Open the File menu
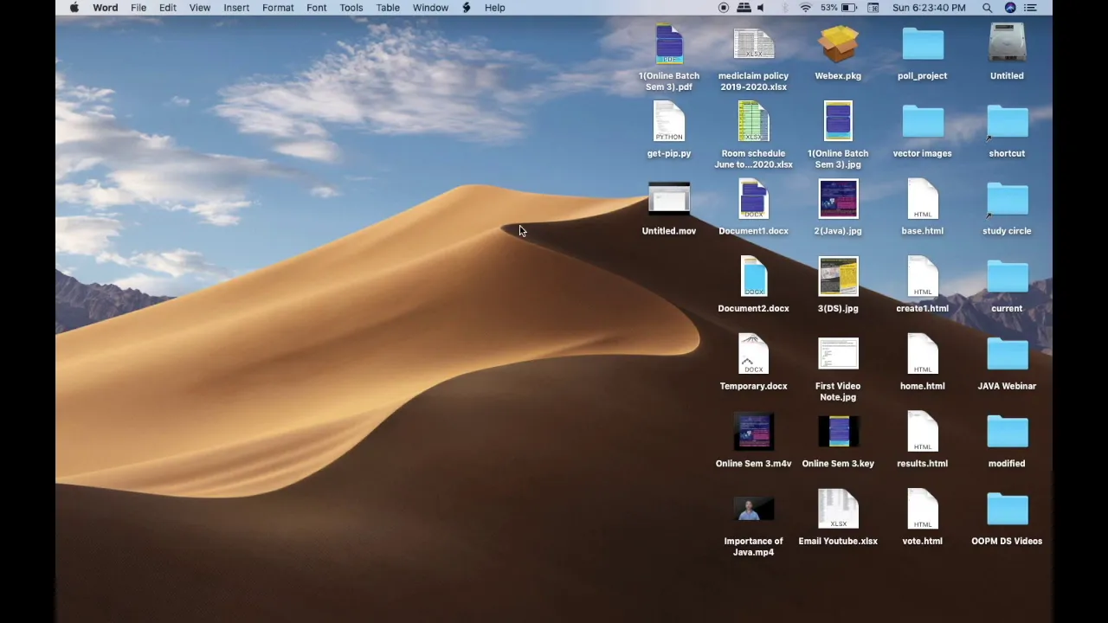The width and height of the screenshot is (1108, 623). [138, 8]
